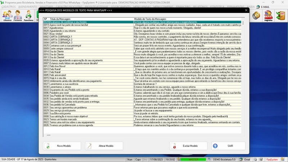Screen dimensions: 288x162
Task: Click the Caps indicator in status bar
Action: pyautogui.click(x=138, y=159)
